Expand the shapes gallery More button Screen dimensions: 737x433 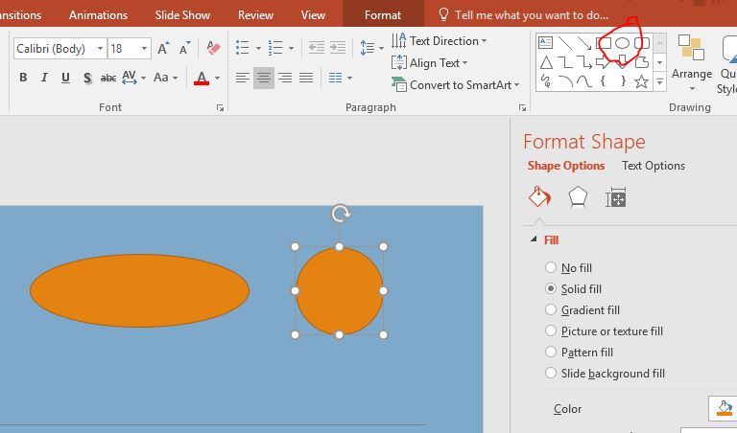660,81
